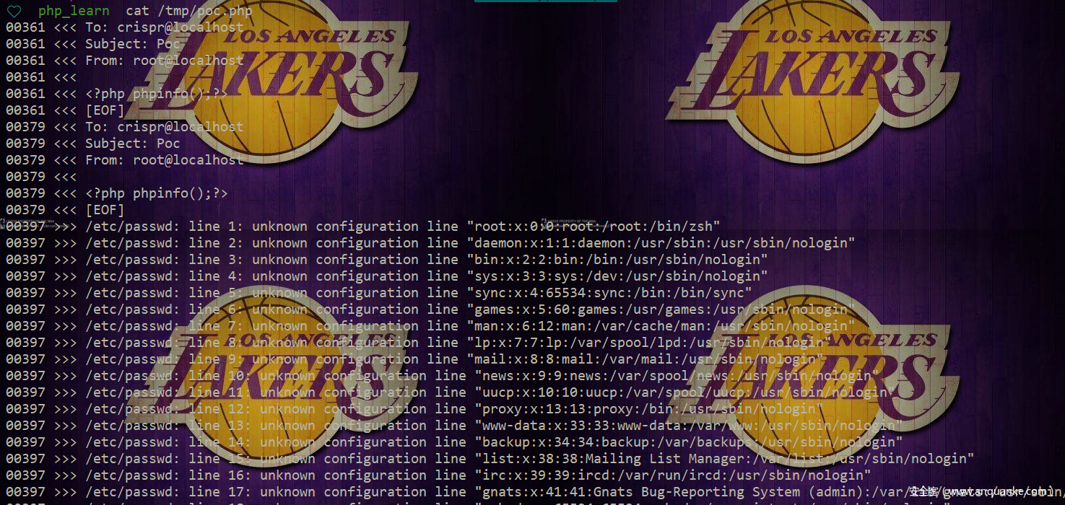Click the passwd entry 'list:x:38:38:Mailing List Manager'
Viewport: 1065px width, 505px height.
[724, 459]
